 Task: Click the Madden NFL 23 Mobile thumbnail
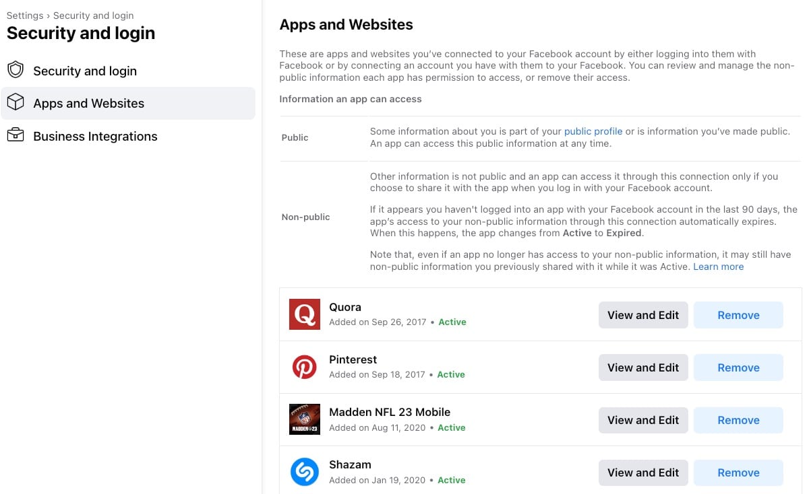[x=305, y=419]
